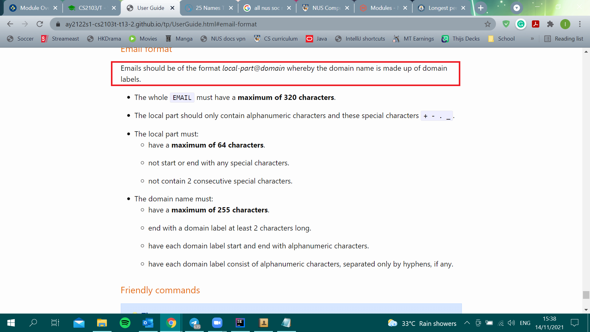Click the vertical scrollbar thumb
Viewport: 590px width, 332px height.
[586, 295]
